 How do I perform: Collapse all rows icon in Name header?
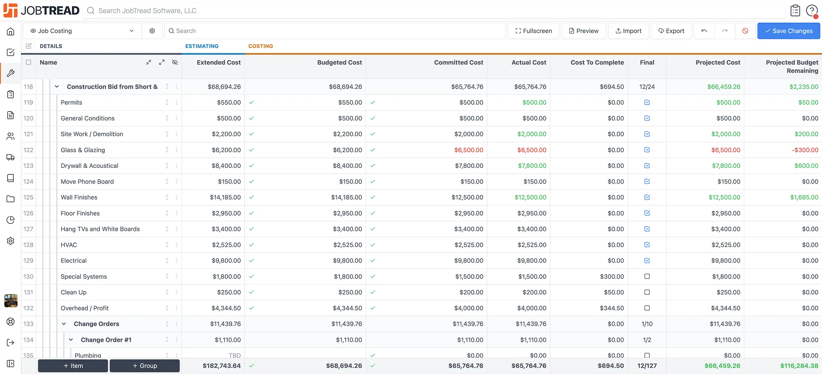pos(149,62)
